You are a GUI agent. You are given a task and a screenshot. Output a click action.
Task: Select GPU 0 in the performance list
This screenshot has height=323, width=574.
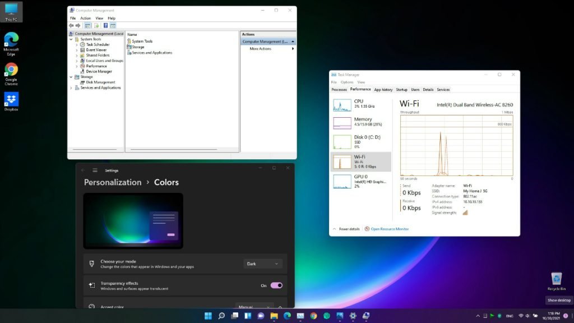pos(361,181)
